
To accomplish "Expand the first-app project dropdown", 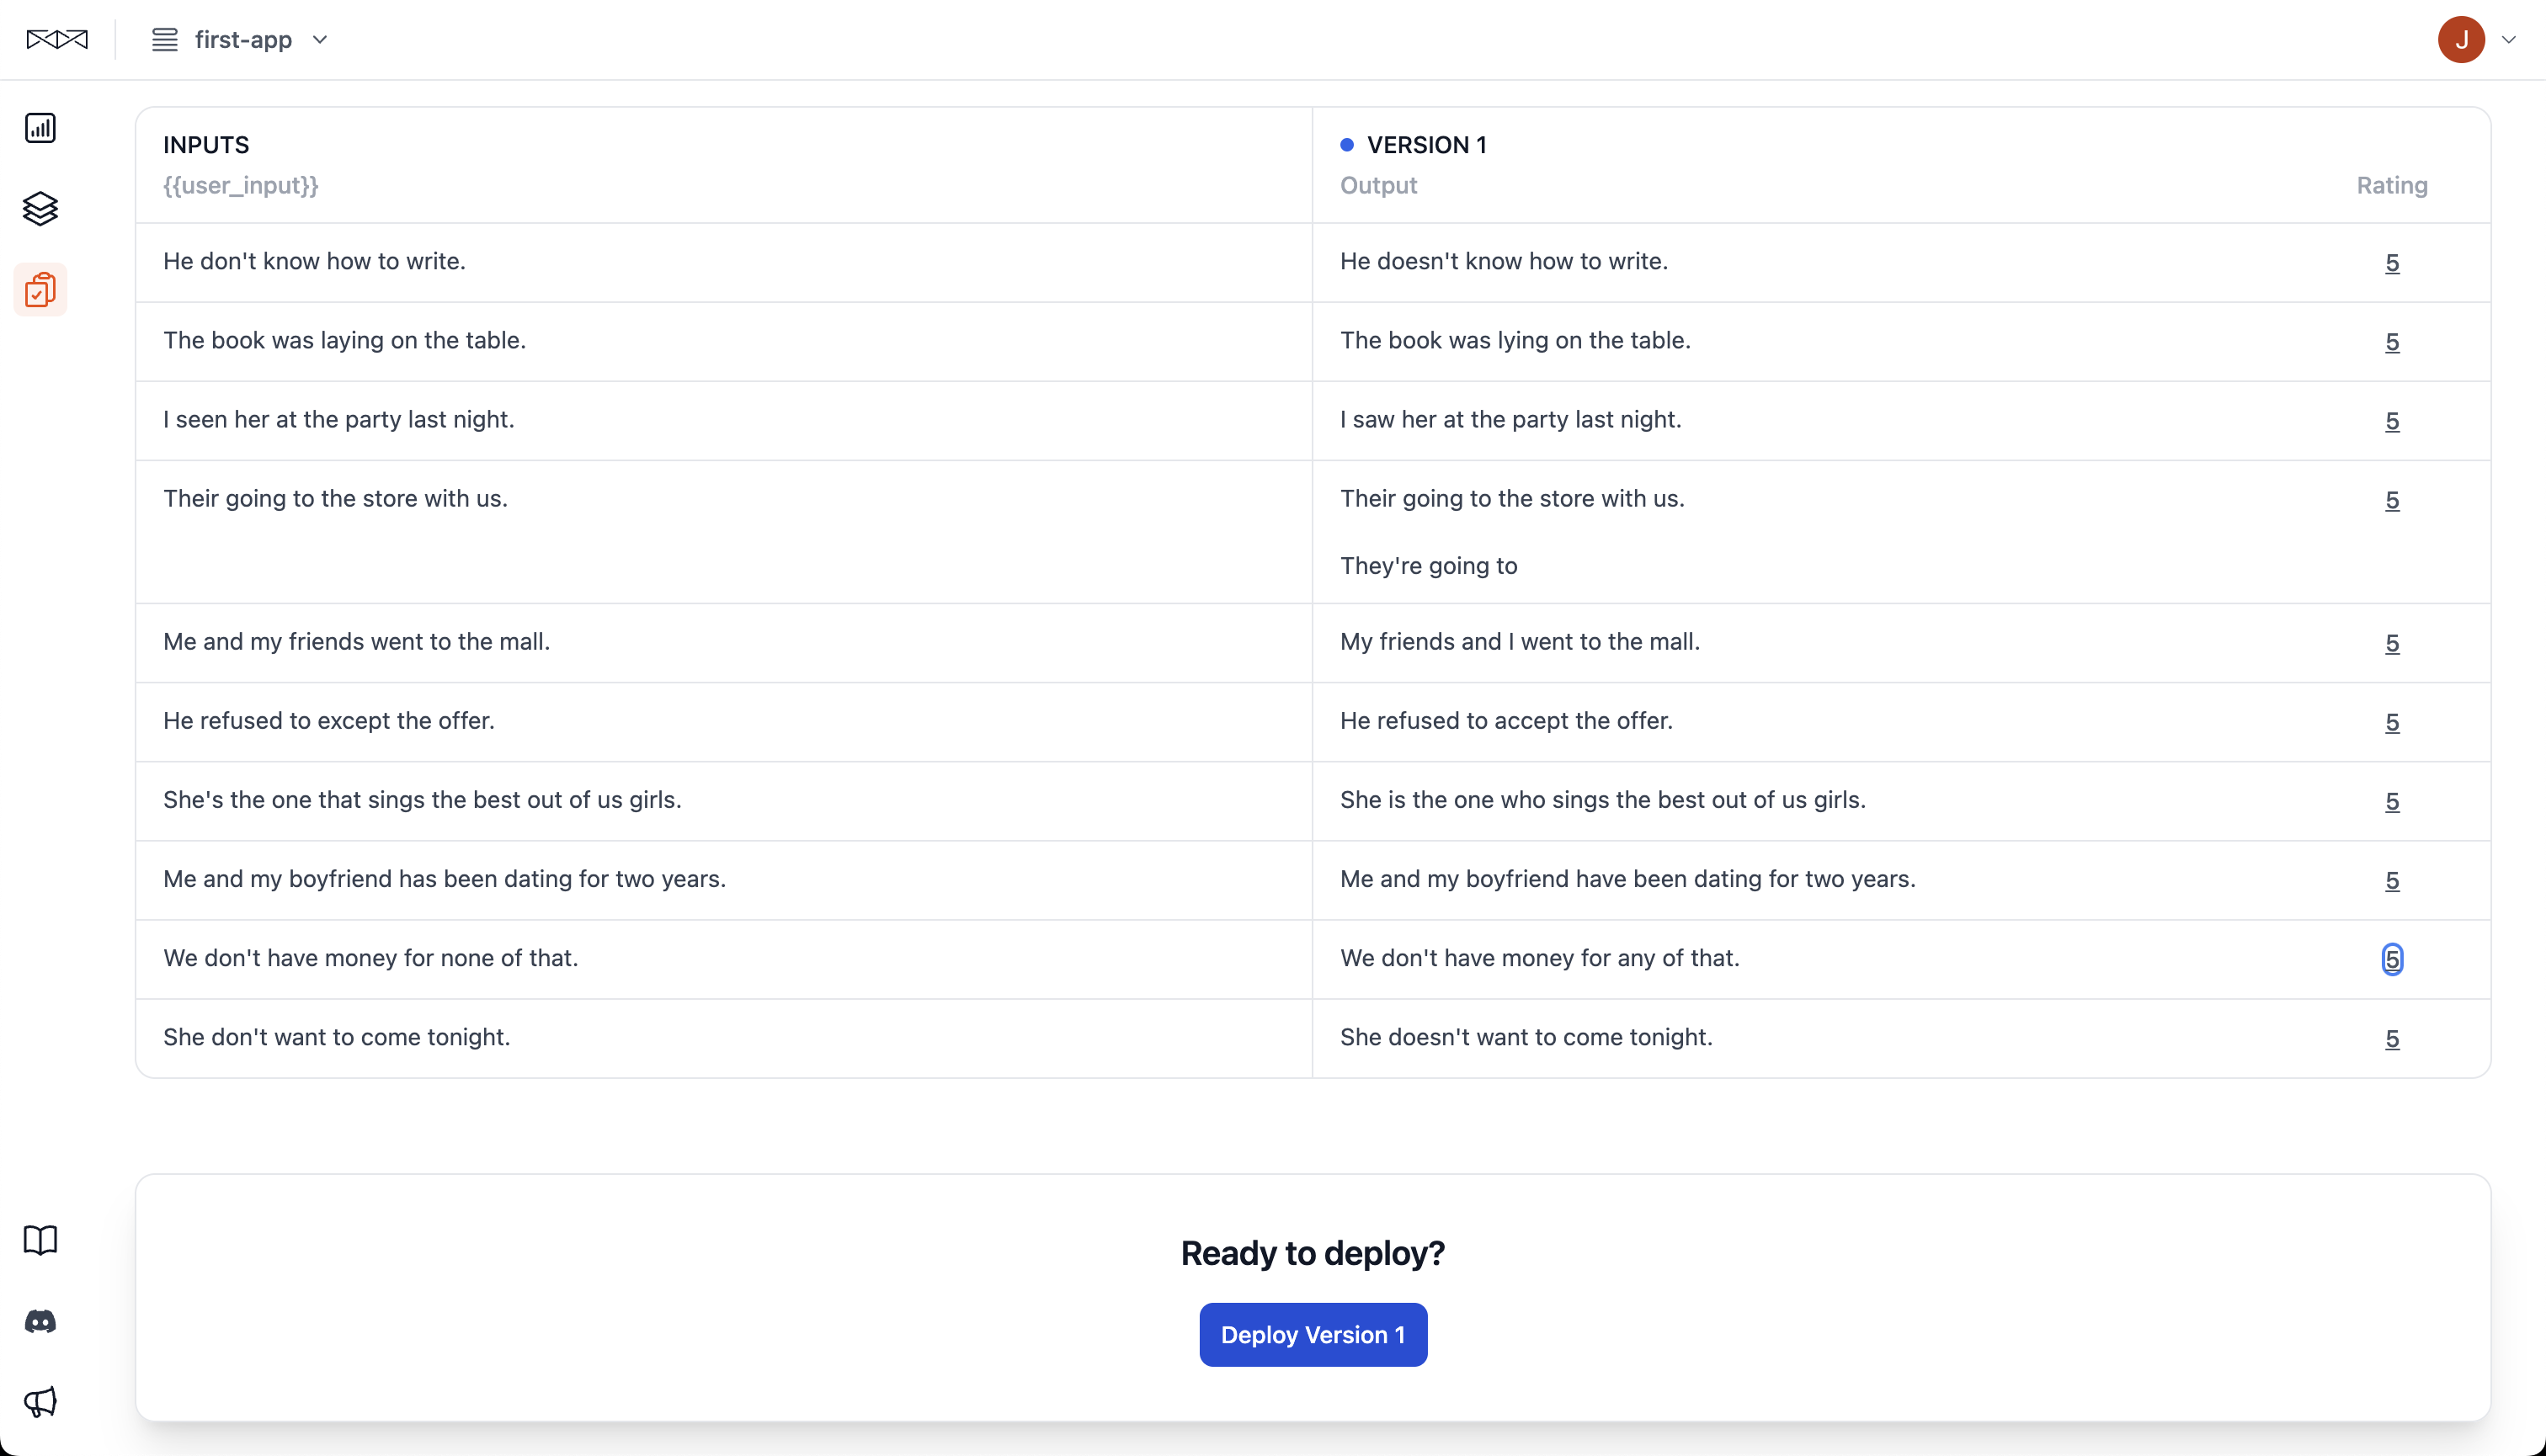I will tap(320, 39).
